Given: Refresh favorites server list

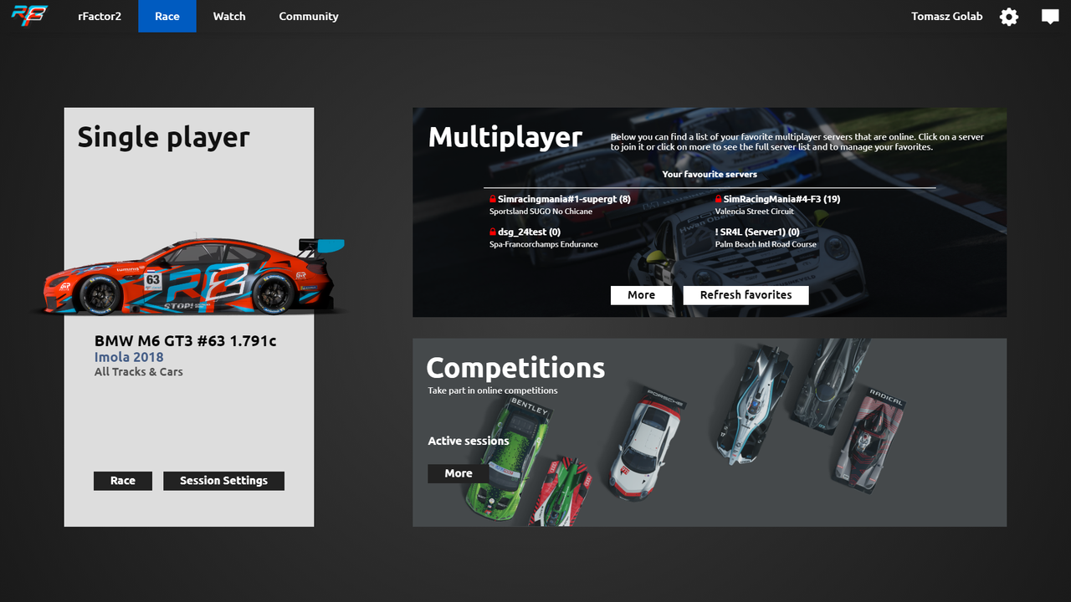Looking at the screenshot, I should tap(746, 295).
